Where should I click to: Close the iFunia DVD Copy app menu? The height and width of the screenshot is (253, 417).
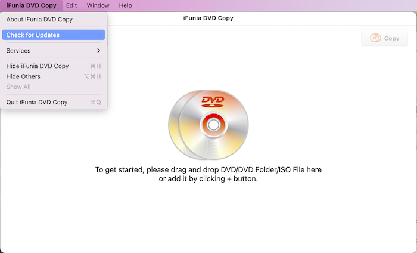click(x=30, y=5)
